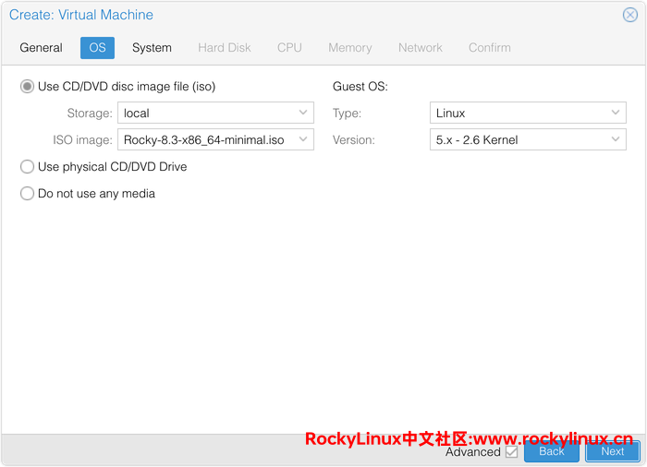The image size is (647, 467).
Task: Click the ISO image text field
Action: 205,140
